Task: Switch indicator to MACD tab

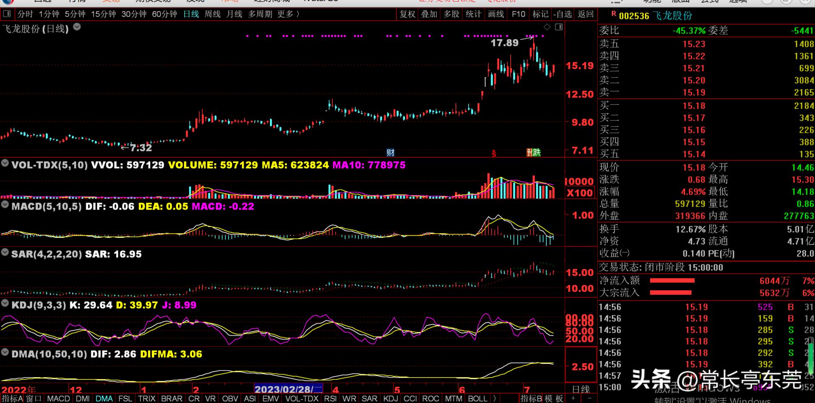Action: 59,398
